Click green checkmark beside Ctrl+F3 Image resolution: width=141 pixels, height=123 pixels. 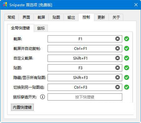point(127,87)
